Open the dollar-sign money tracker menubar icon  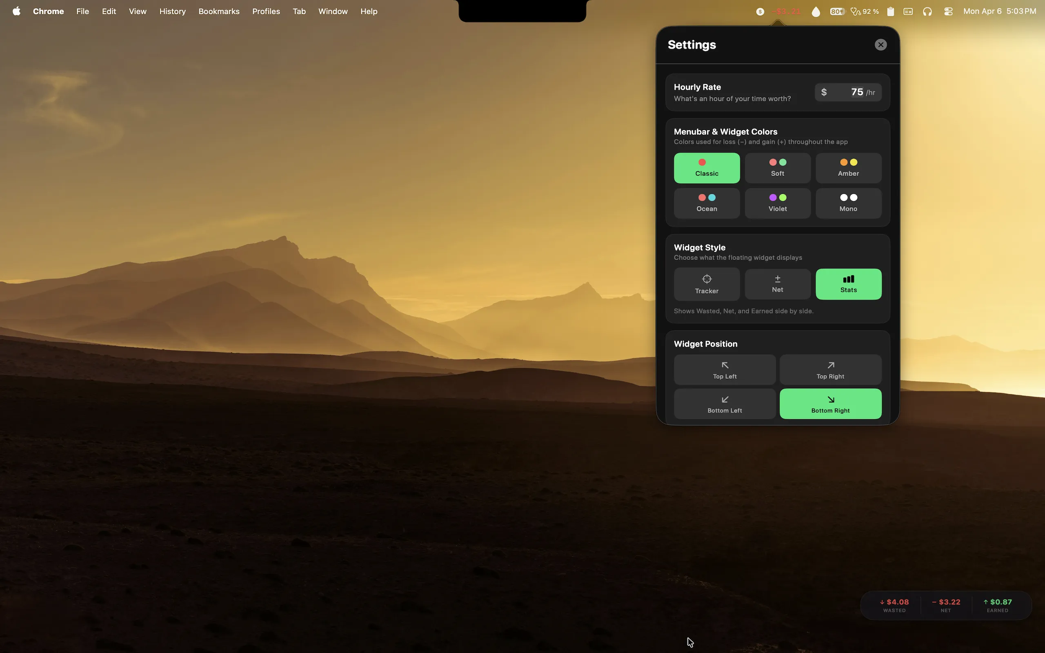point(760,12)
